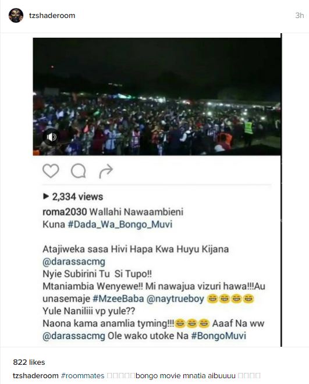Play the video via the views triangle

45,197
